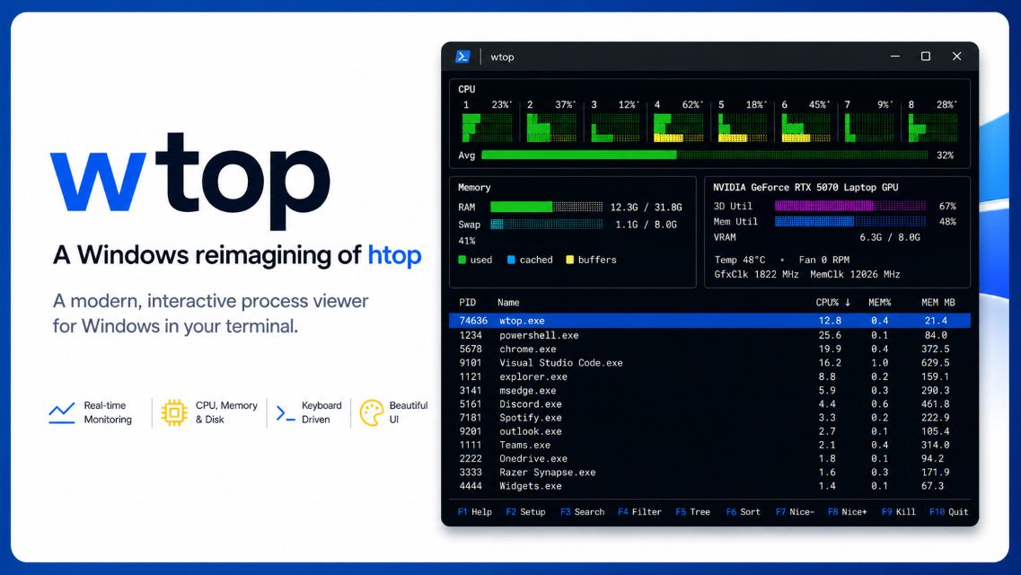1021x575 pixels.
Task: Toggle F5 Tree view
Action: 693,512
